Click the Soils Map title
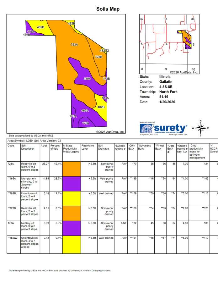Screen dimensions: 218x283 pos(108,9)
